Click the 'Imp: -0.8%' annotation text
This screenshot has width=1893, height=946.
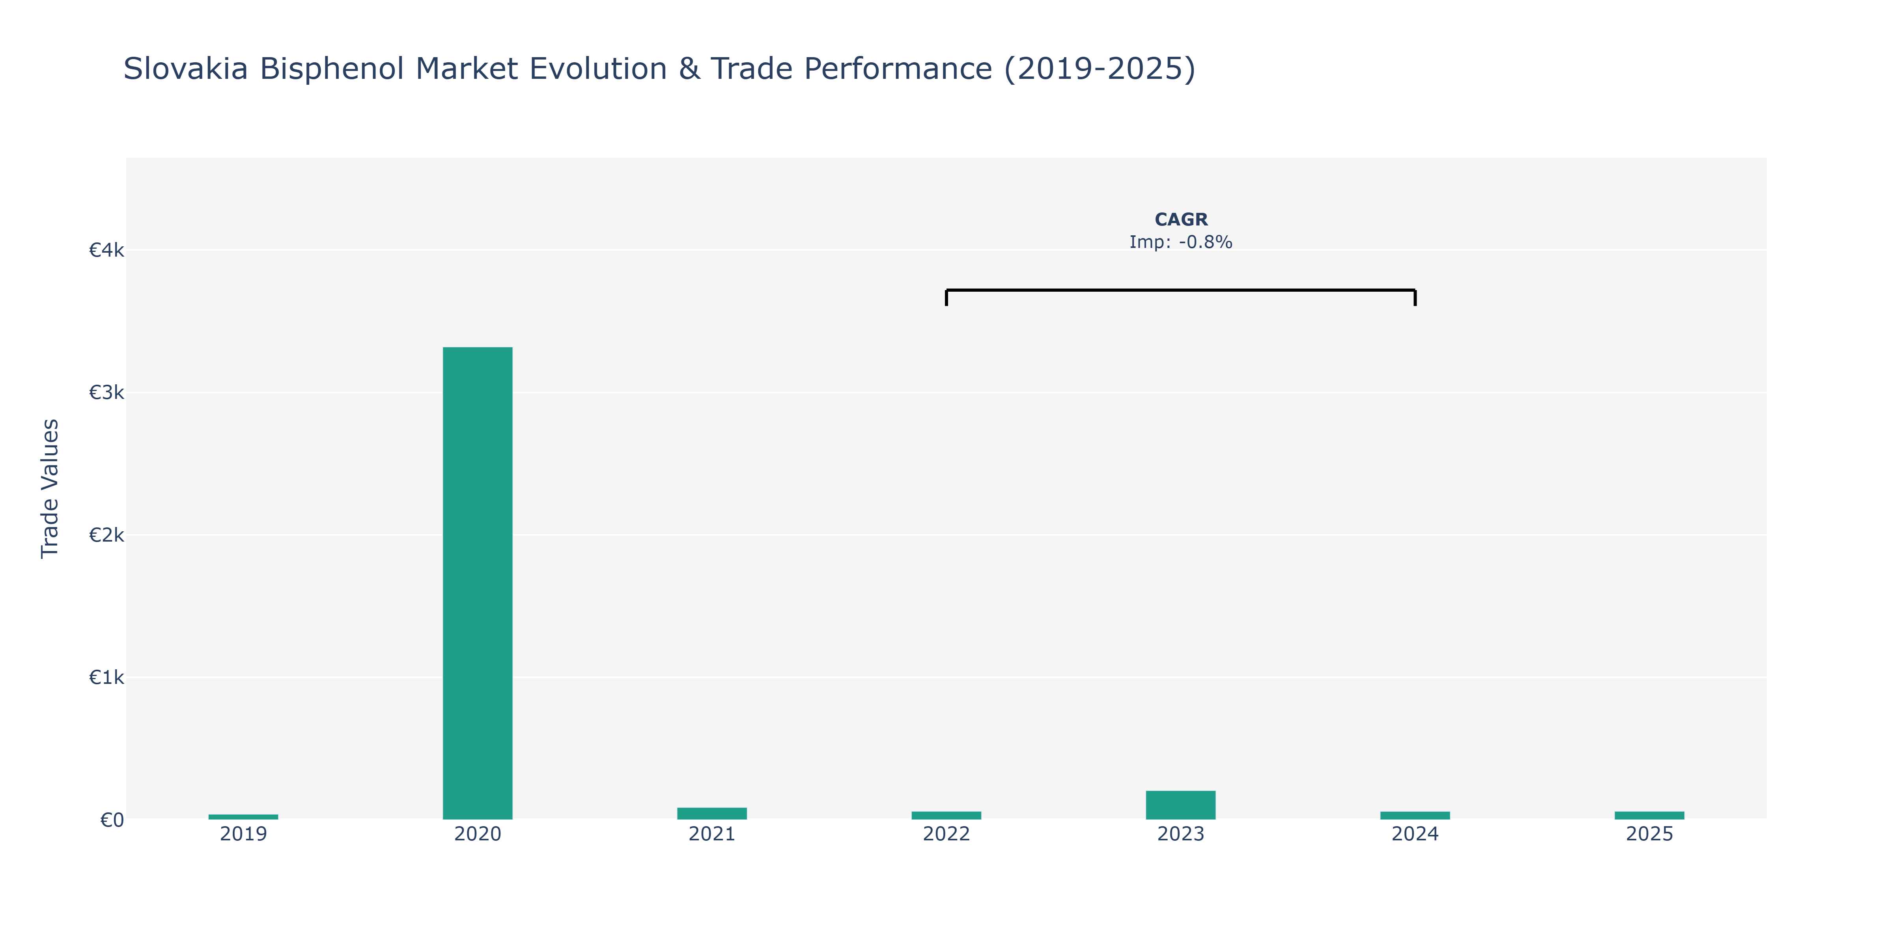pos(1181,242)
